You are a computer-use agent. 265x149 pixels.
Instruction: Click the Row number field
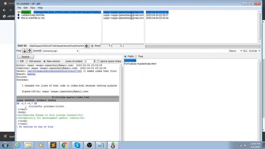tap(105, 46)
